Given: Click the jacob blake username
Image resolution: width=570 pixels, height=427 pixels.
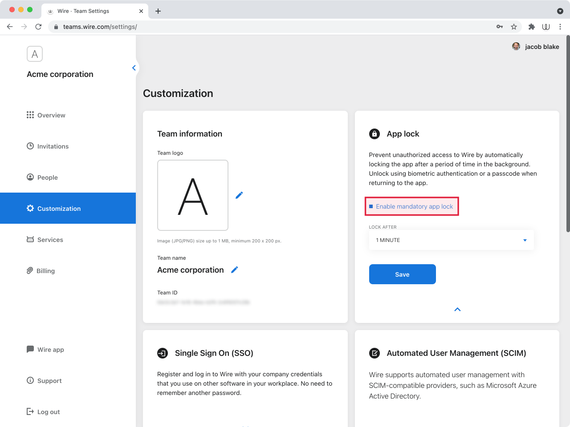Looking at the screenshot, I should 542,47.
